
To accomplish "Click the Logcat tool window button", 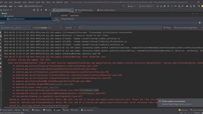I will coord(57,110).
